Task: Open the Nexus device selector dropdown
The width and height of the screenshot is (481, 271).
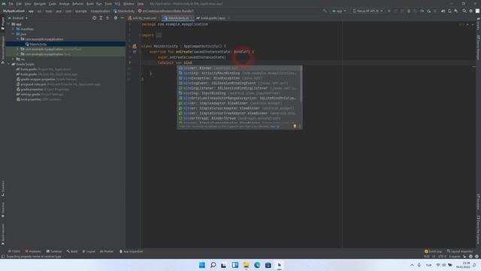Action: pos(368,11)
